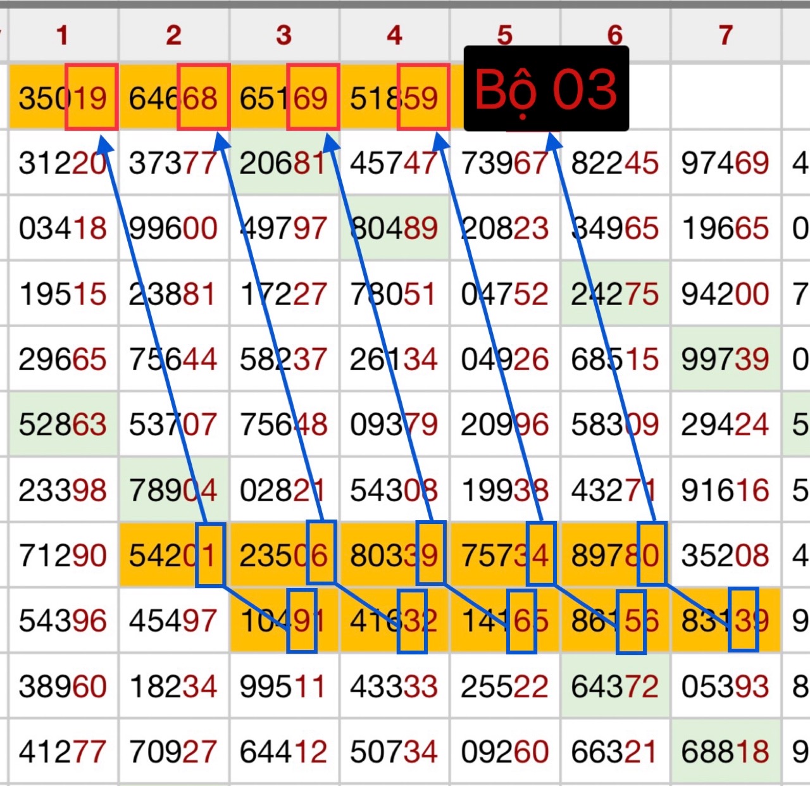Click cell with value 04752
This screenshot has width=810, height=786.
[505, 294]
